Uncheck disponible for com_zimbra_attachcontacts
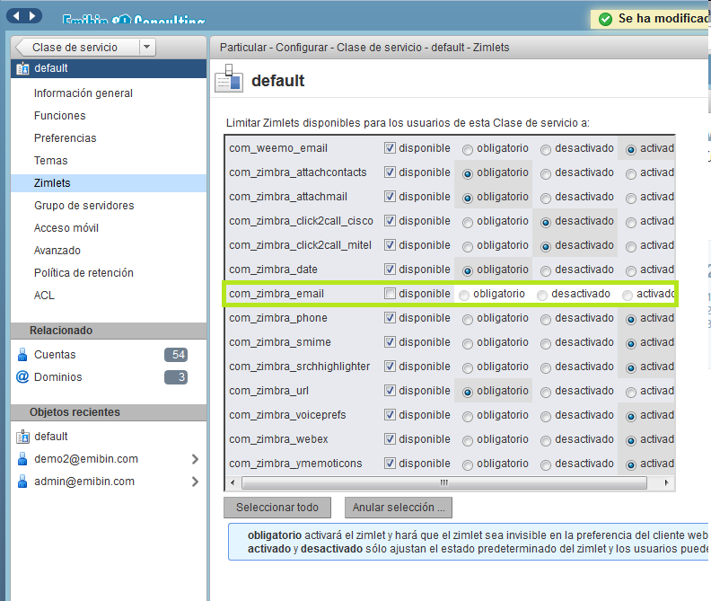 pyautogui.click(x=390, y=172)
